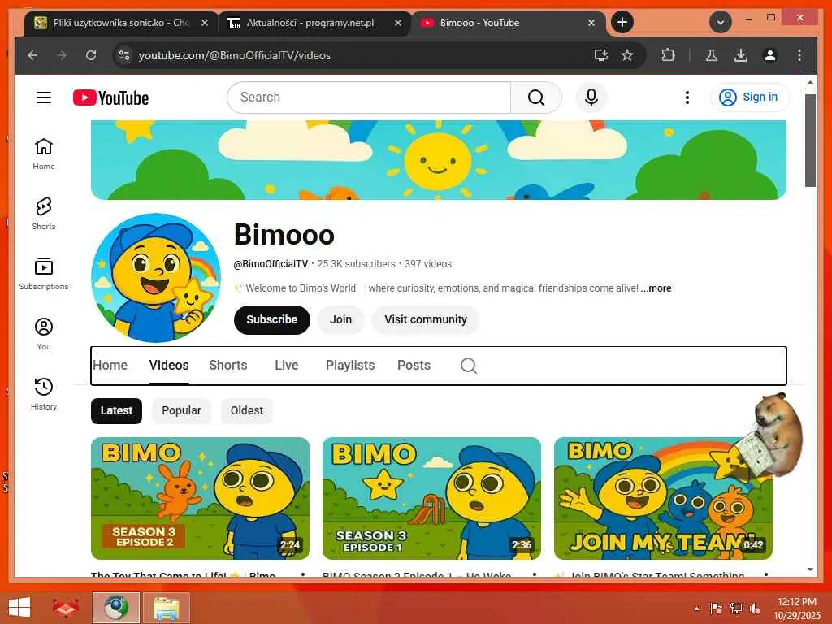The width and height of the screenshot is (832, 624).
Task: Open the Windows Start button
Action: click(20, 608)
